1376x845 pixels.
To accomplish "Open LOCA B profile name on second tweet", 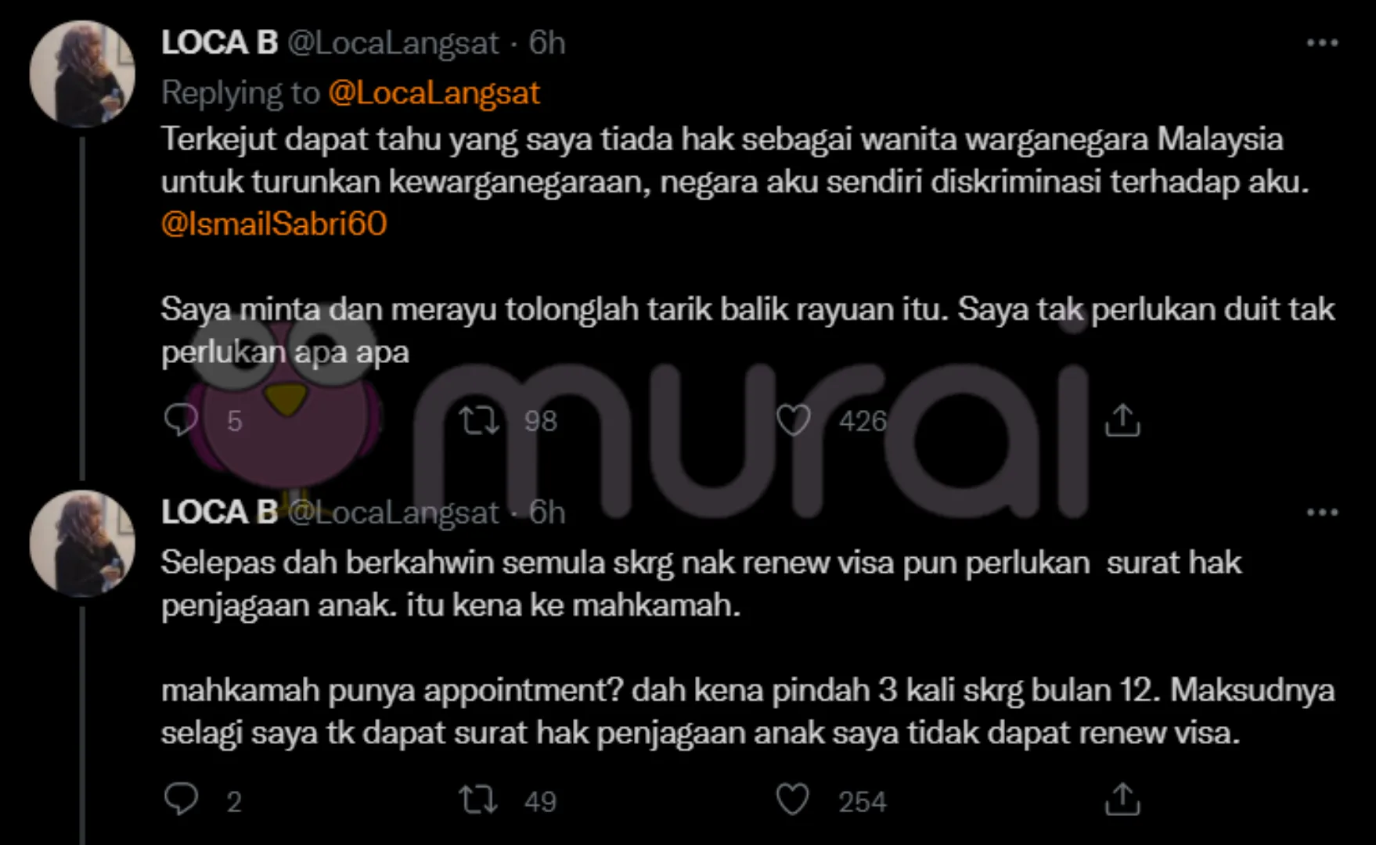I will pyautogui.click(x=219, y=512).
